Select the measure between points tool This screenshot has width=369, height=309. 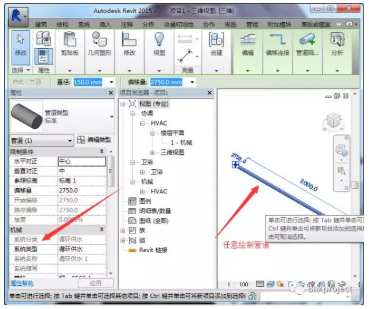185,56
